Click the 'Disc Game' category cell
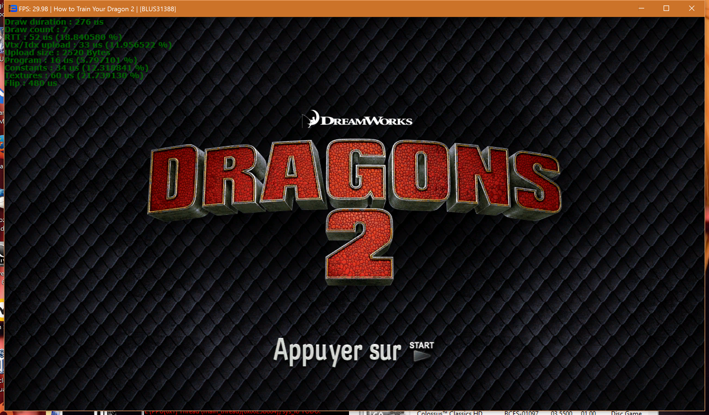 [626, 413]
